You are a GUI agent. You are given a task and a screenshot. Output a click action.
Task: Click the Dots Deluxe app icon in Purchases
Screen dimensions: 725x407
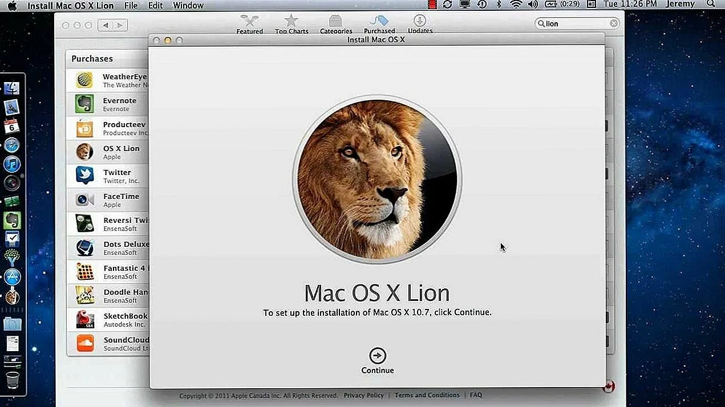(84, 247)
